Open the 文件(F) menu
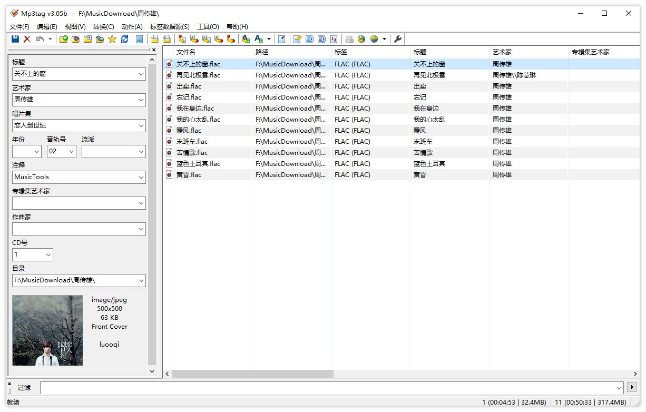 [x=19, y=27]
